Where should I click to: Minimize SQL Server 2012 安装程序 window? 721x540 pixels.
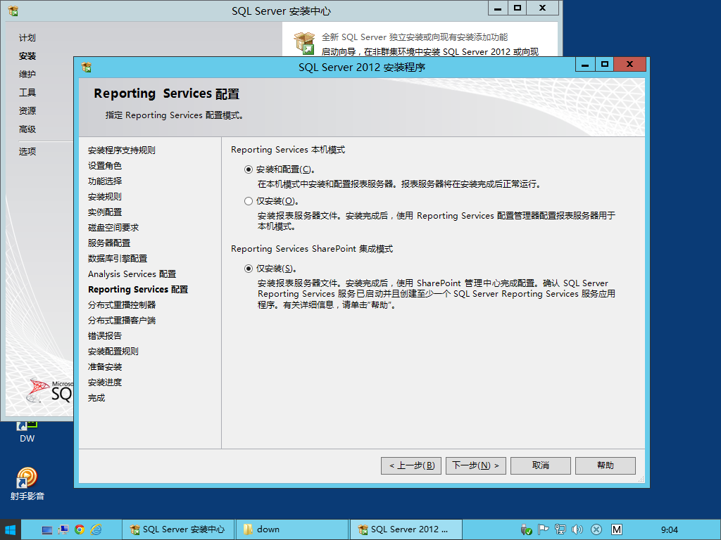coord(585,65)
